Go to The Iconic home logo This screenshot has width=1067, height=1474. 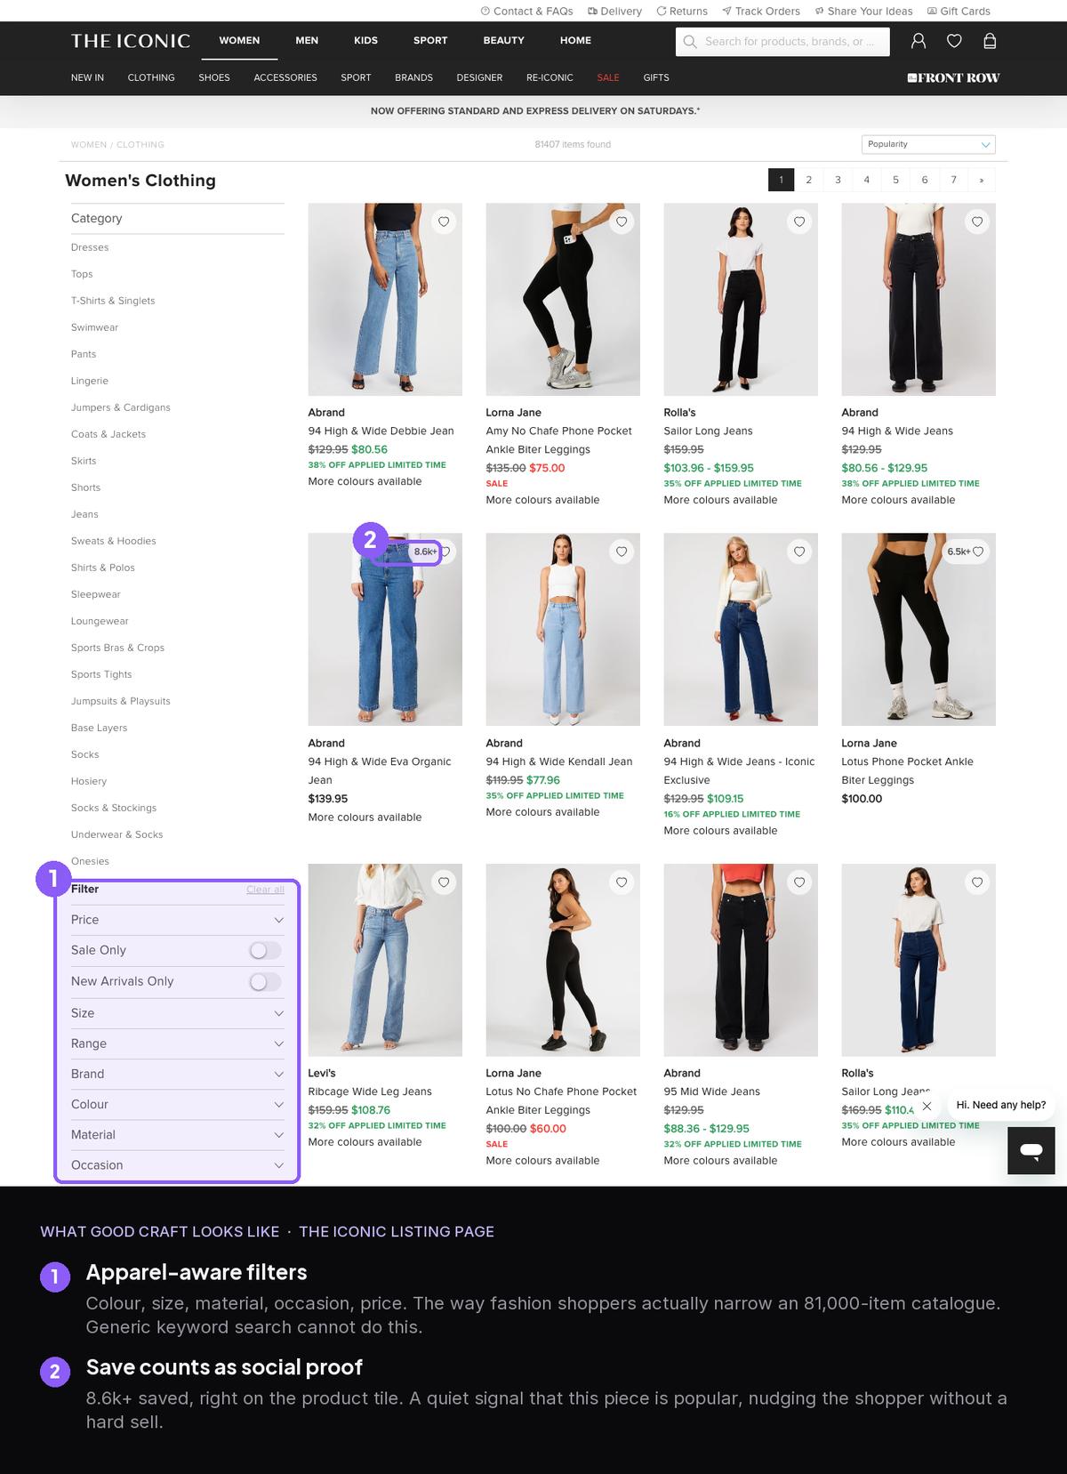[131, 41]
